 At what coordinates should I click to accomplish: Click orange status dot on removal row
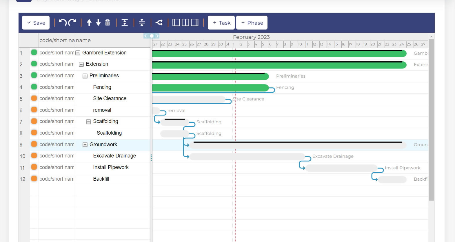34,110
